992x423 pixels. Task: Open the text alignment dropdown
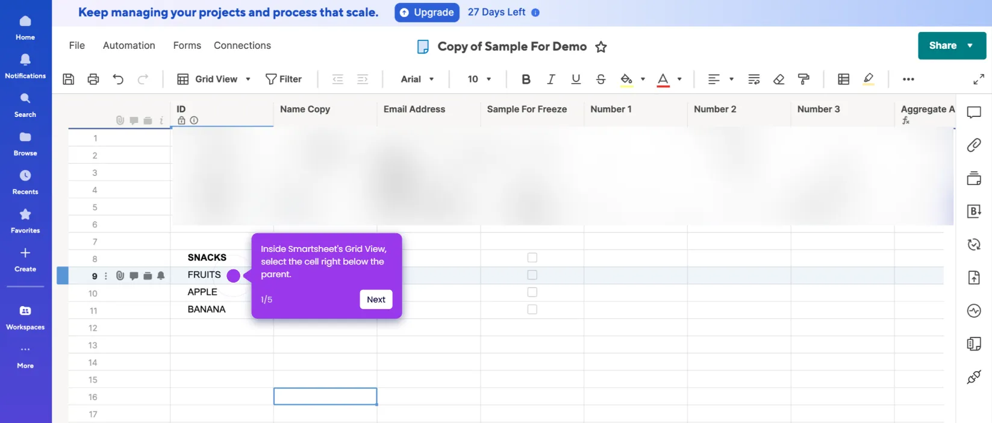click(720, 79)
